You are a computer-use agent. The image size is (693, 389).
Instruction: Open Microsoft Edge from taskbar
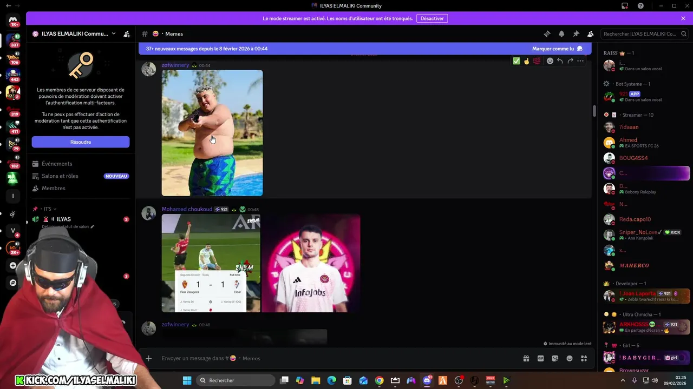tap(331, 380)
